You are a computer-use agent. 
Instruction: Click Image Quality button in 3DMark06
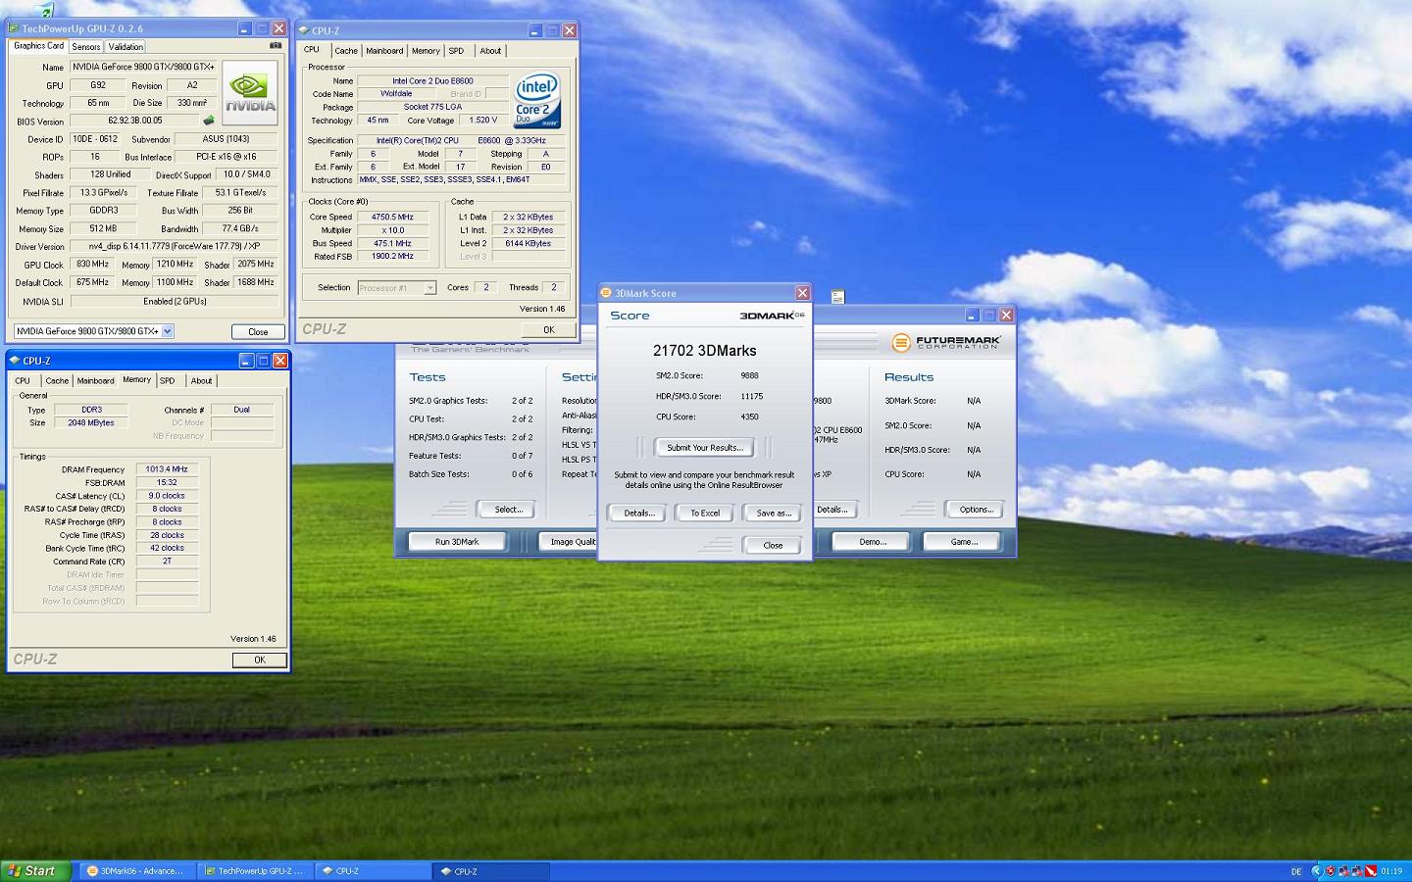point(569,542)
